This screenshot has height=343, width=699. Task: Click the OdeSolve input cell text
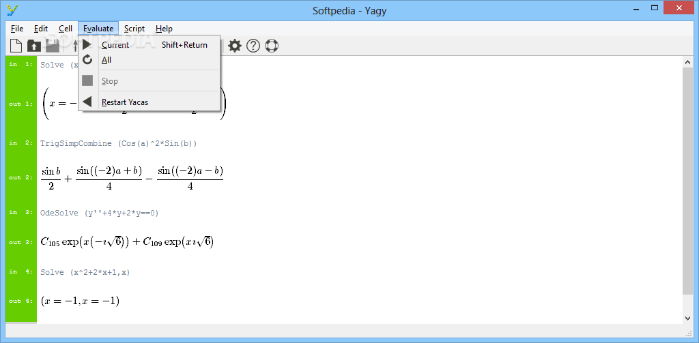click(100, 213)
